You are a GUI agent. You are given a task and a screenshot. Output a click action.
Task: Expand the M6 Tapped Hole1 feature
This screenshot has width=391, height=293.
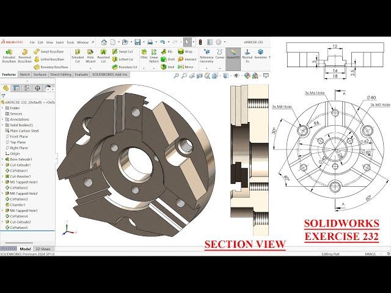[2, 211]
